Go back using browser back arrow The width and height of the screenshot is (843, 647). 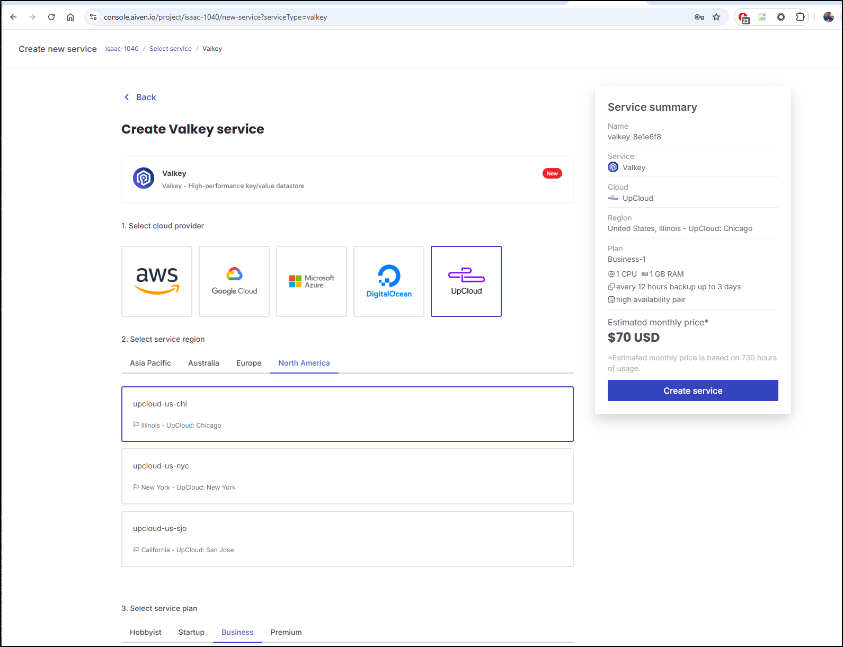(14, 17)
